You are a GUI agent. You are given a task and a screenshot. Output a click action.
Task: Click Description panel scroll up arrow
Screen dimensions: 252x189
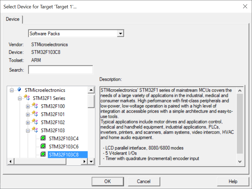pos(240,90)
